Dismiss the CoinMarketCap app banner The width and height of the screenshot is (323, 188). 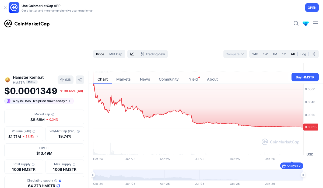tap(5, 8)
